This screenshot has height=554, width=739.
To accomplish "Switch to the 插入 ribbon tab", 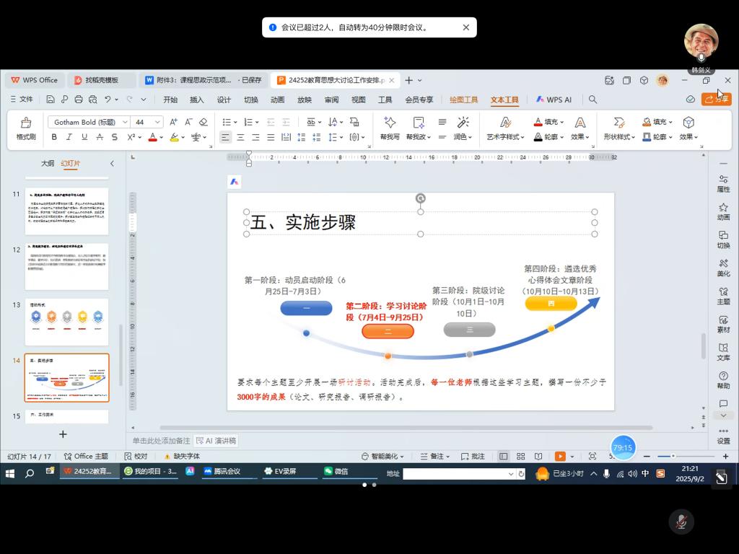I will coord(196,100).
